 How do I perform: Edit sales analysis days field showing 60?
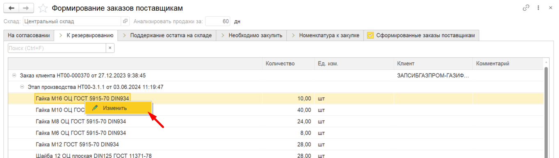(218, 21)
